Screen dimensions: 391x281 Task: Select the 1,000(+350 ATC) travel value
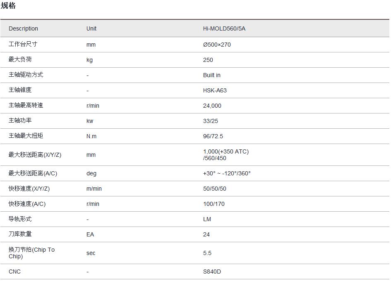point(226,151)
